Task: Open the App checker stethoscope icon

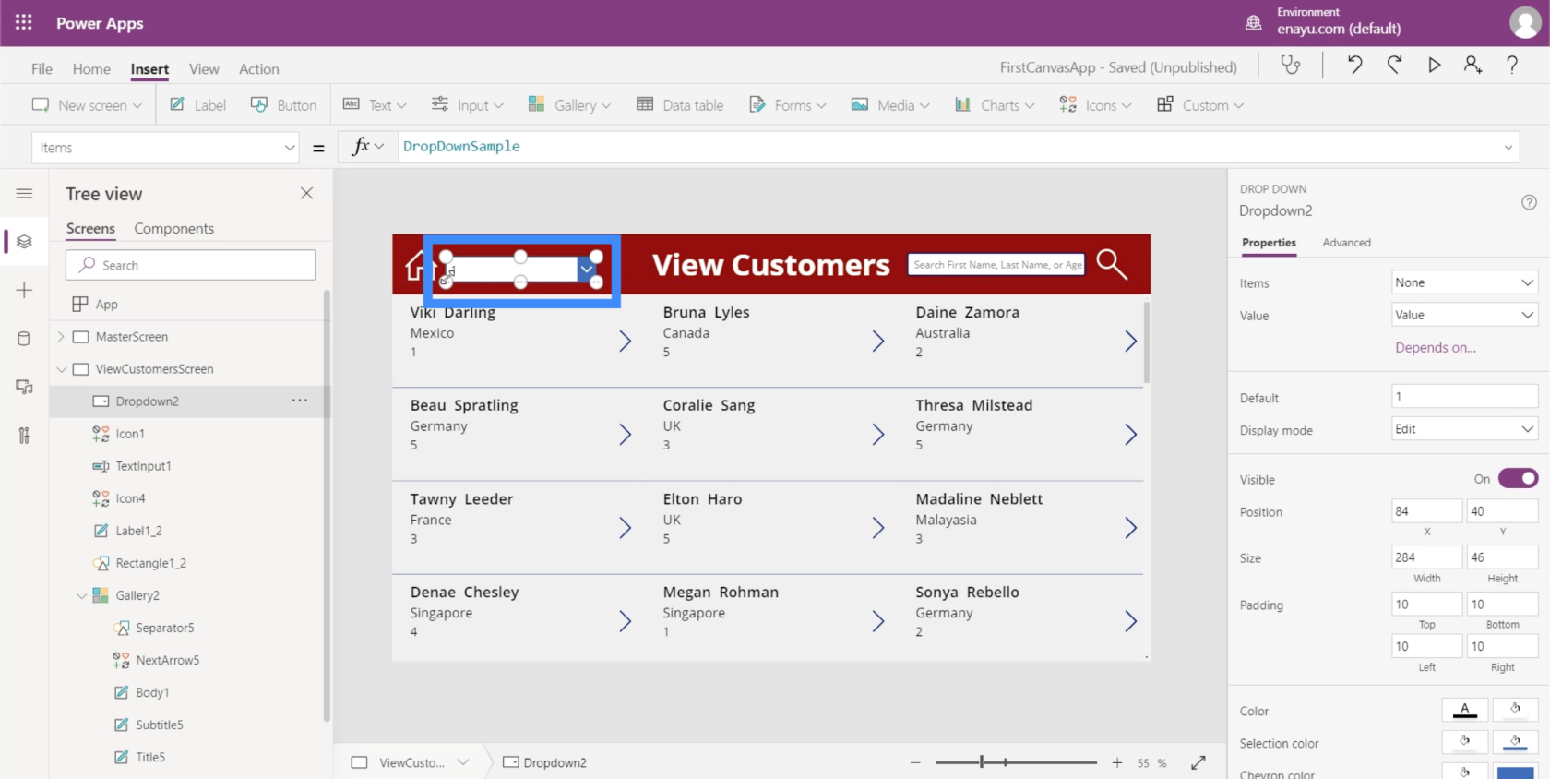Action: click(x=1290, y=65)
